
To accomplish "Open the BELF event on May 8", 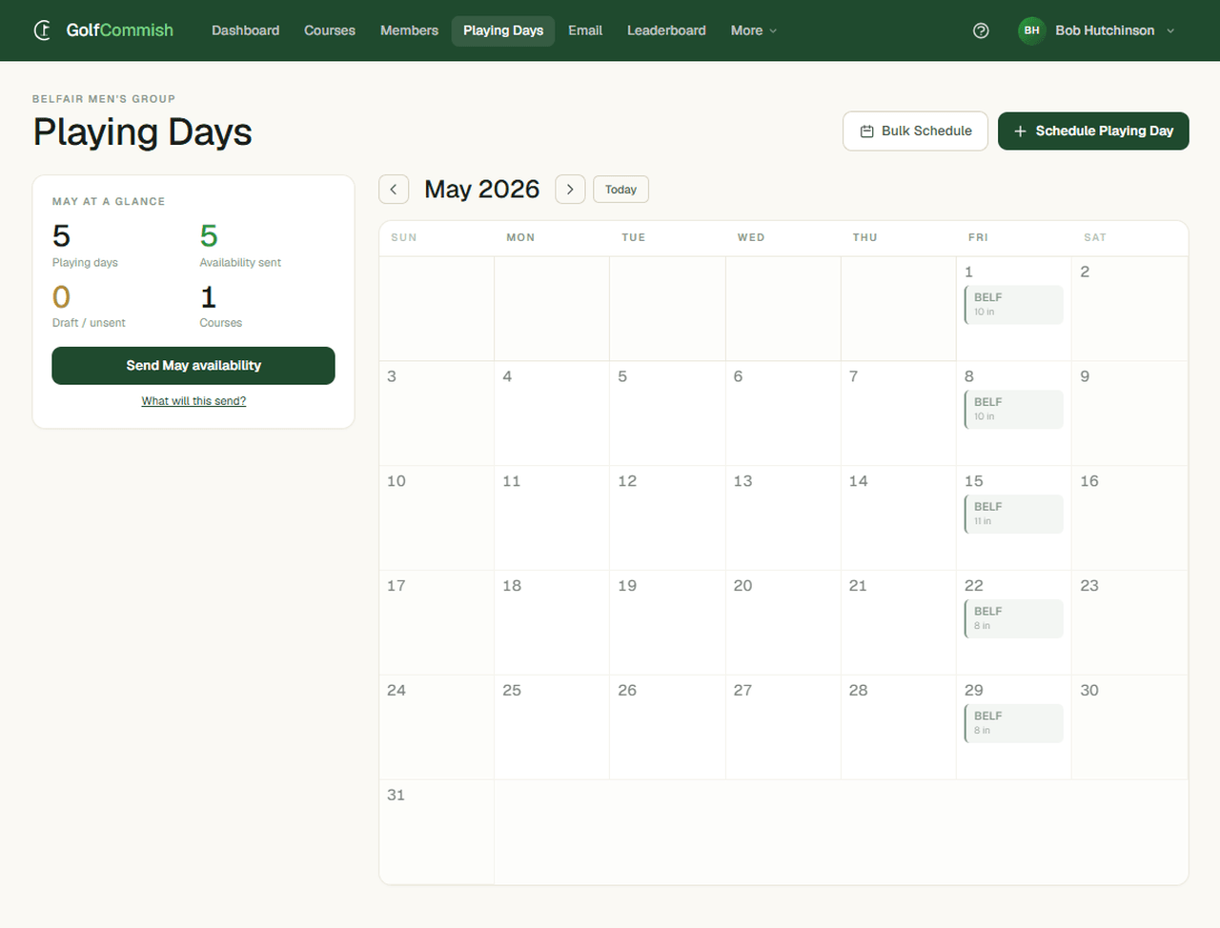I will (x=1013, y=410).
